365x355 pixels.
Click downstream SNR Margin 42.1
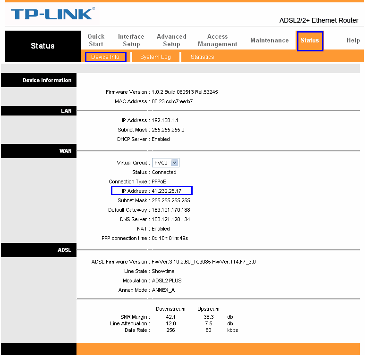click(x=170, y=317)
